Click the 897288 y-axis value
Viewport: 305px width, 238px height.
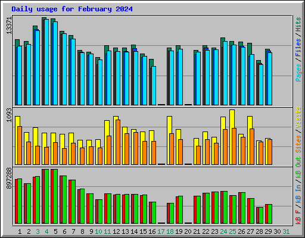coord(9,178)
